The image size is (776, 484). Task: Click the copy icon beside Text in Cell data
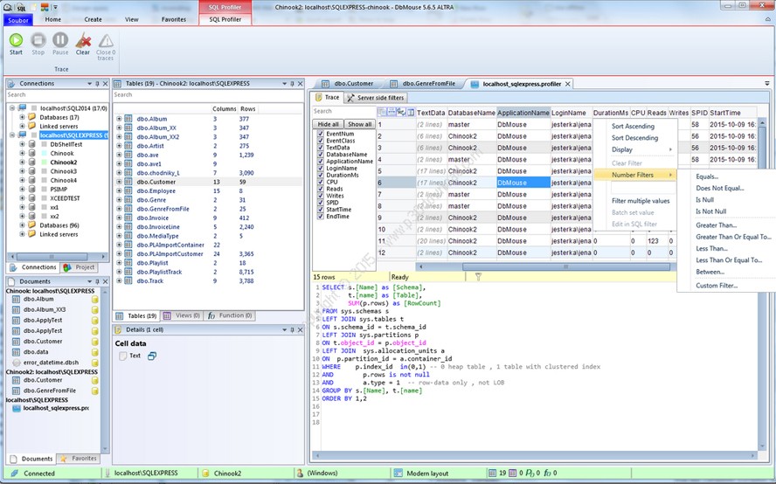pos(152,356)
